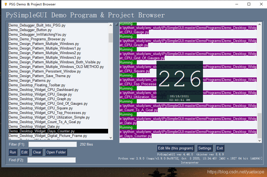
Task: Click the Edit button
Action: (24, 152)
